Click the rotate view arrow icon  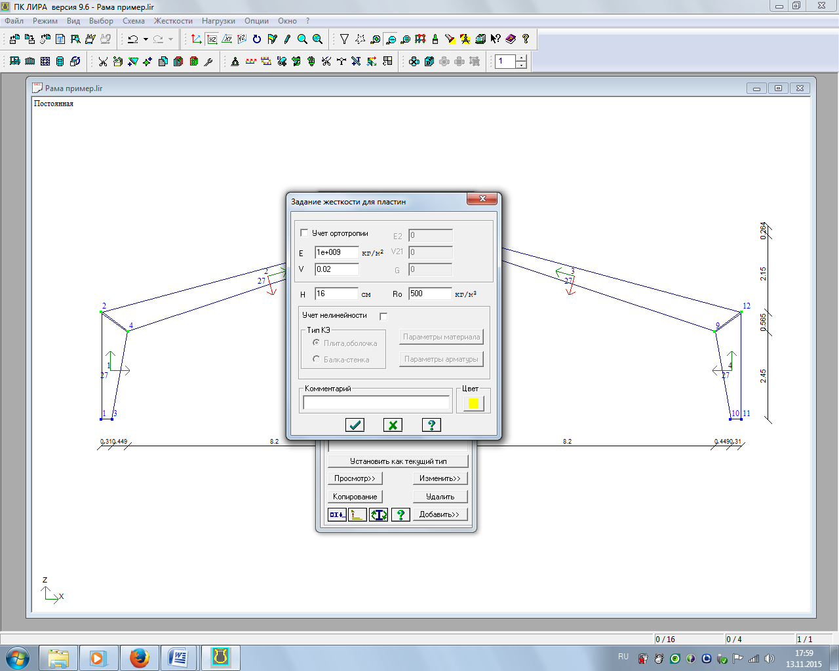pos(257,39)
